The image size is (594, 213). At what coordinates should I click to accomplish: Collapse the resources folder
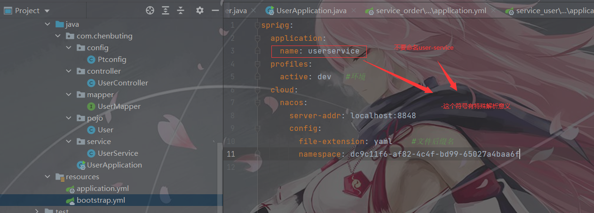47,177
